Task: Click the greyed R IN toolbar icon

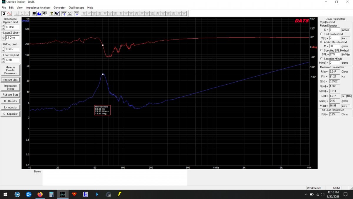Action: coord(22,13)
